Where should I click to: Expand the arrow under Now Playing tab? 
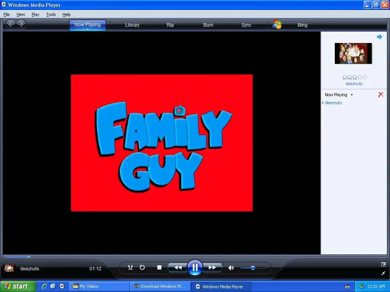pyautogui.click(x=88, y=30)
